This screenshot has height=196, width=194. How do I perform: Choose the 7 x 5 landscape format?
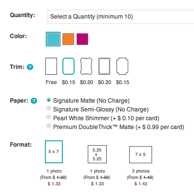[x=140, y=154]
